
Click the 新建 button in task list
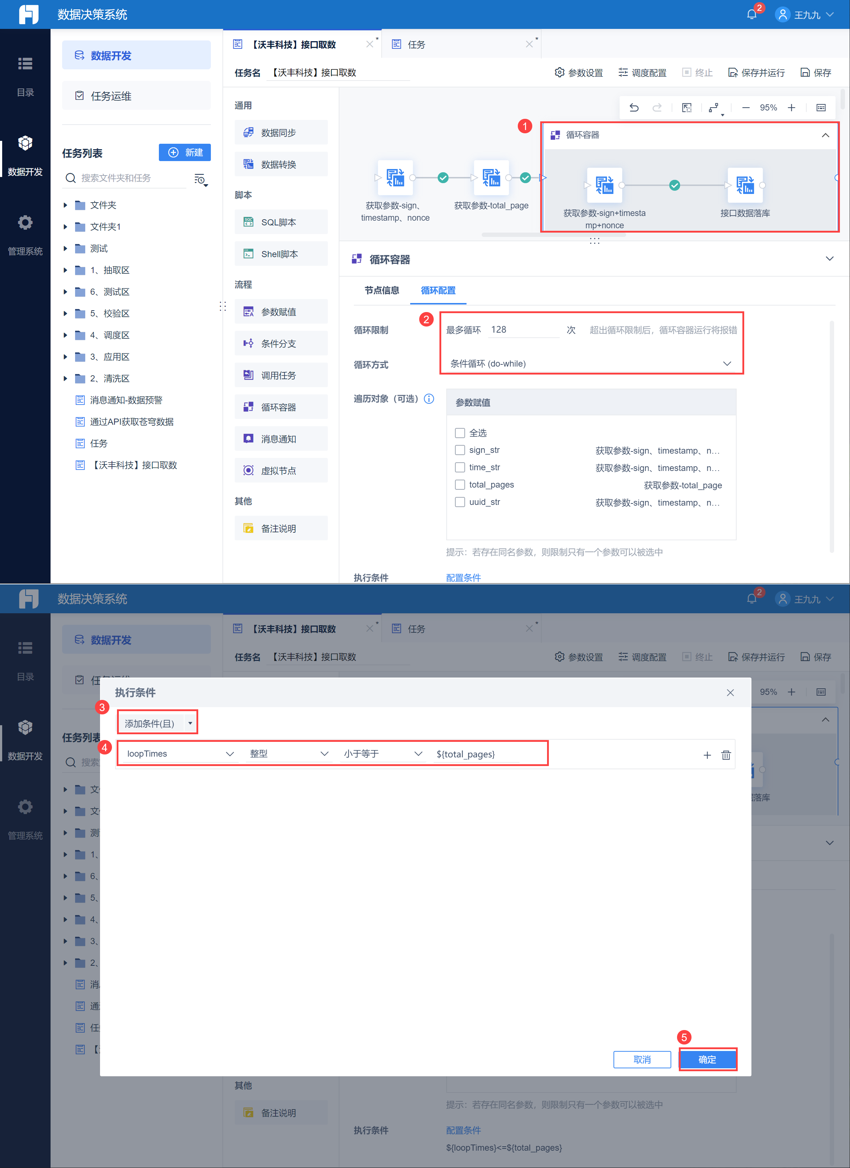[185, 152]
